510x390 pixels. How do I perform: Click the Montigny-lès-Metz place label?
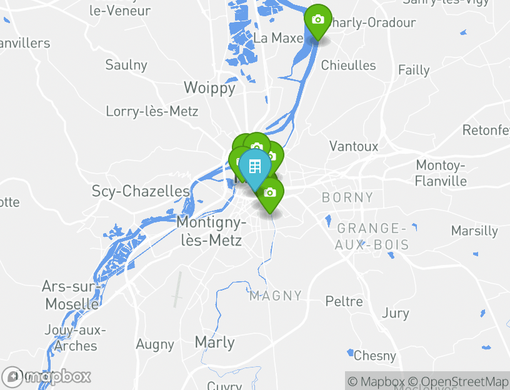[x=210, y=231]
